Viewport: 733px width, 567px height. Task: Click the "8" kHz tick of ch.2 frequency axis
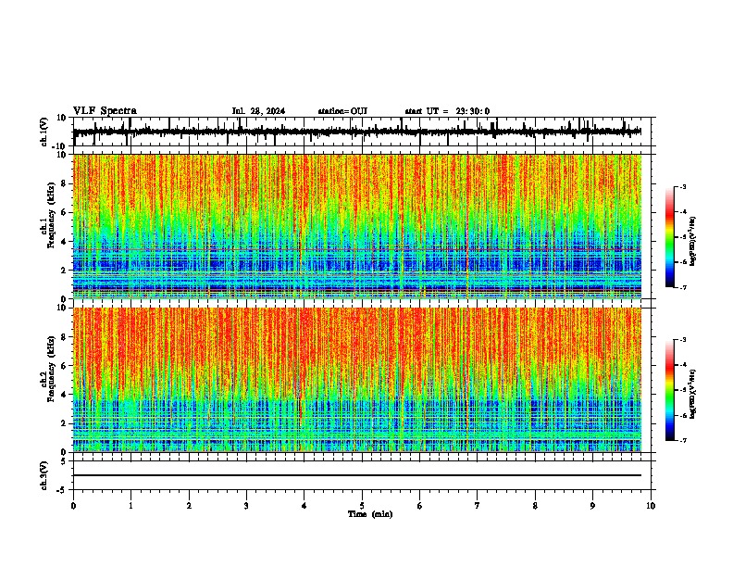tap(64, 337)
